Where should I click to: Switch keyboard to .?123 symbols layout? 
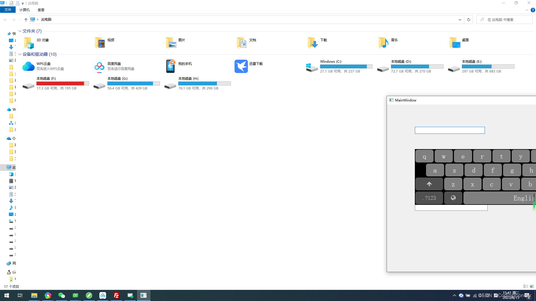pyautogui.click(x=429, y=198)
